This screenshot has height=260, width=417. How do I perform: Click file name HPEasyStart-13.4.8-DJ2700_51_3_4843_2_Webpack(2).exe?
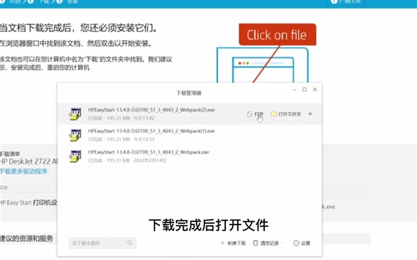[152, 110]
